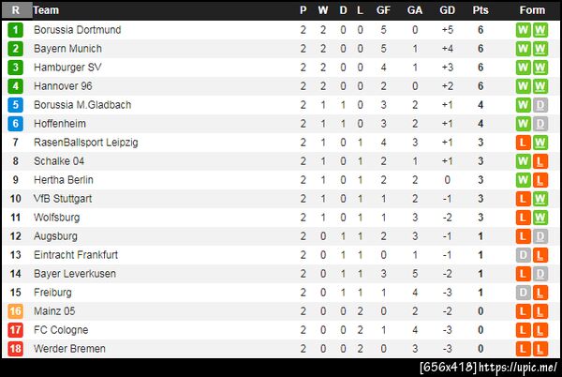Click the Form column header
The height and width of the screenshot is (377, 562).
coord(532,10)
